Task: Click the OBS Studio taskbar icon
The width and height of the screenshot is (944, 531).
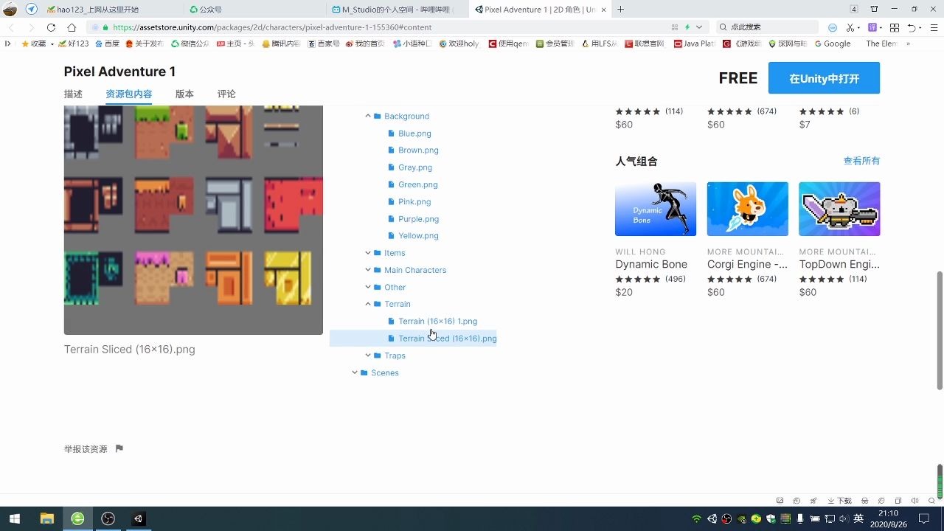Action: coord(108,518)
